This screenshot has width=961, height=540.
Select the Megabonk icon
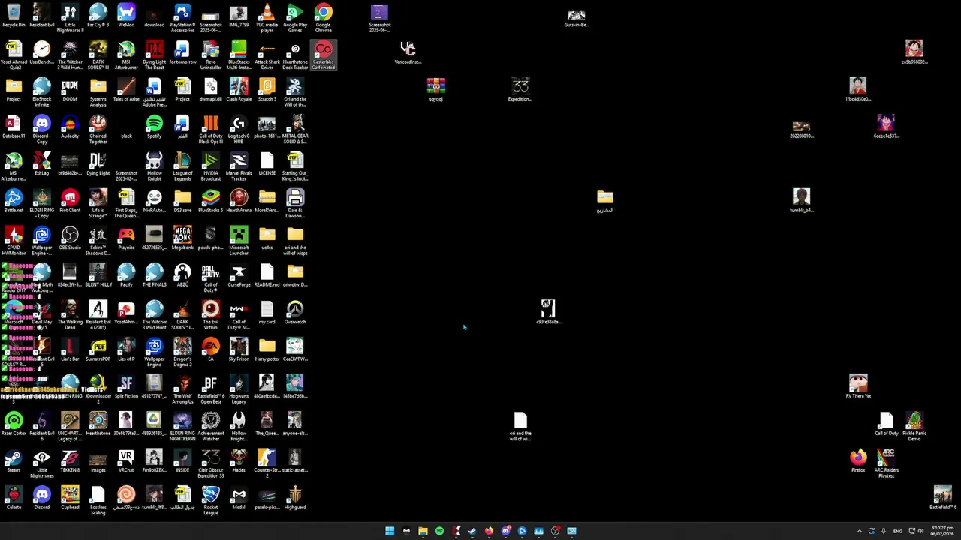tap(182, 237)
